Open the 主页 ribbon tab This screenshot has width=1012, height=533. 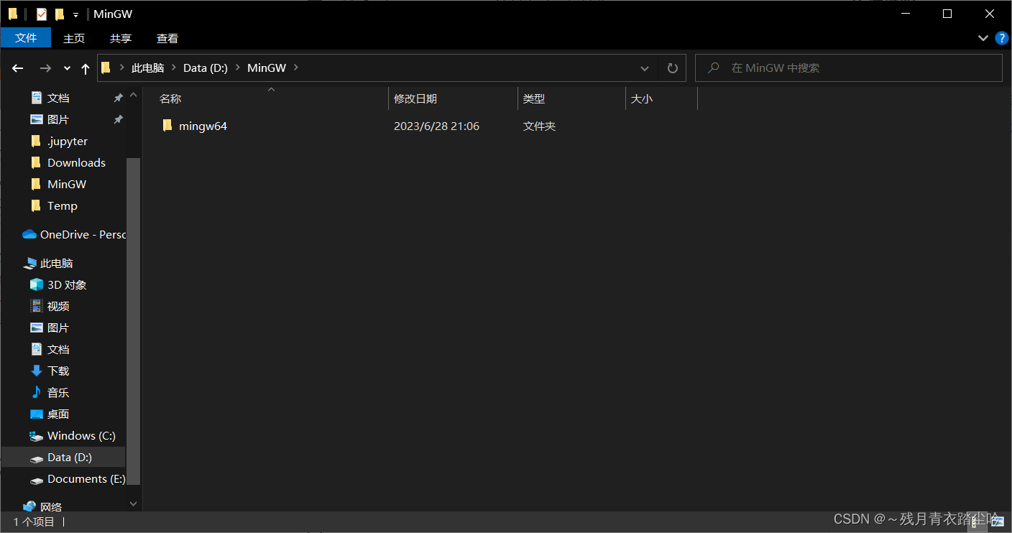coord(74,38)
